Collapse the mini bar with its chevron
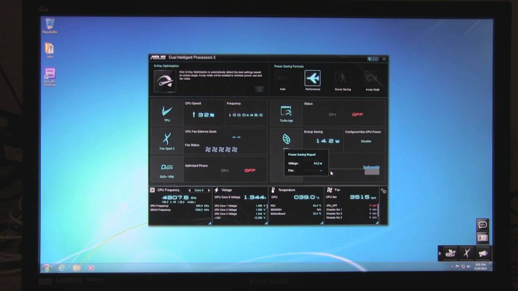518x291 pixels. (440, 253)
